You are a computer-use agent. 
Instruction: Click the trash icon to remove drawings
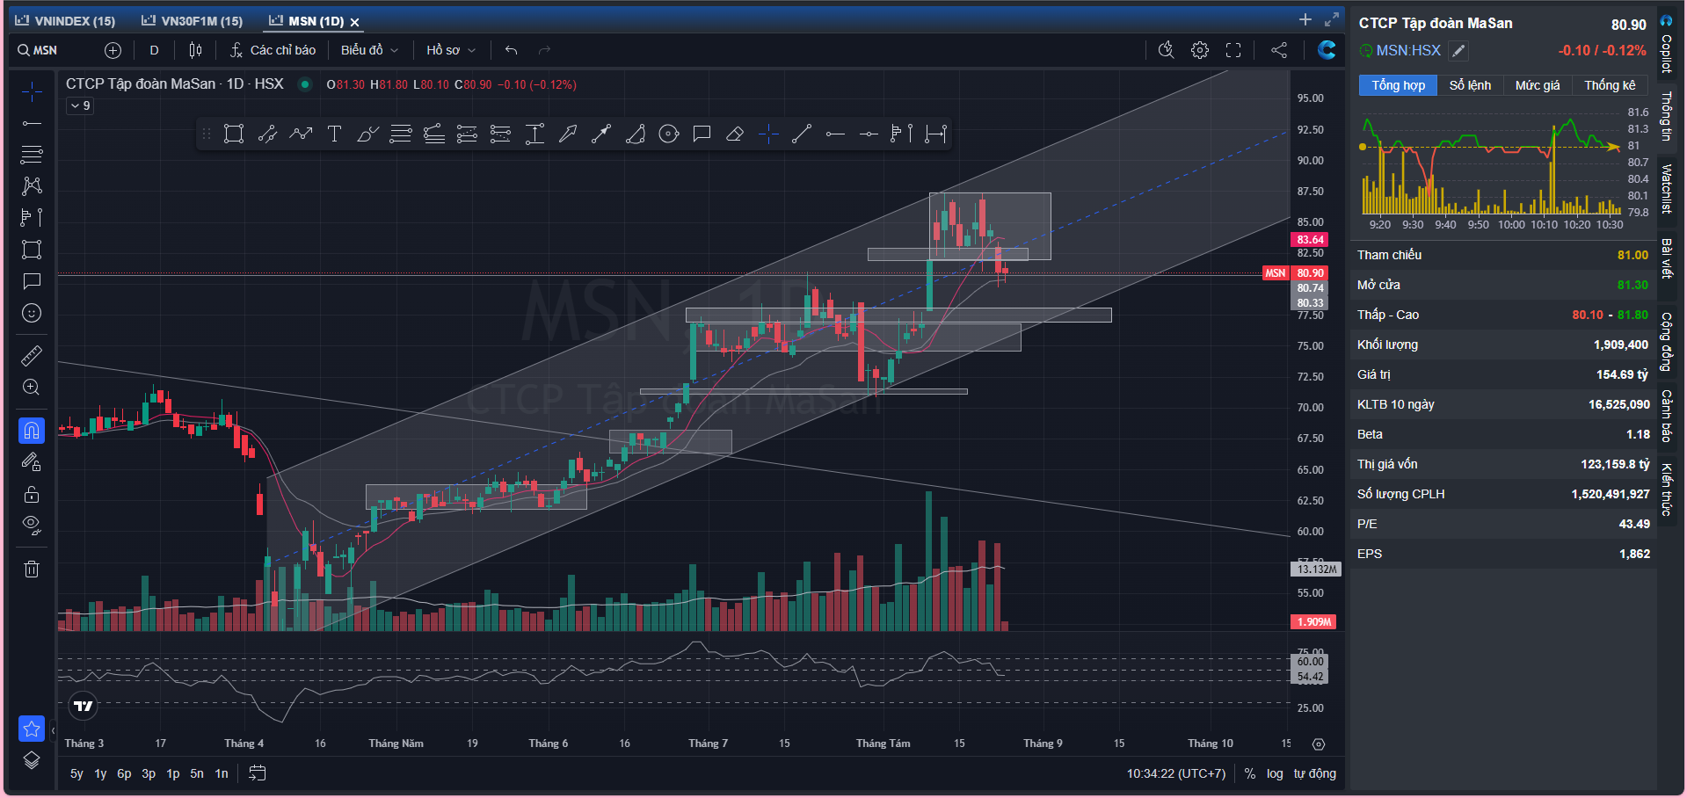[x=32, y=569]
